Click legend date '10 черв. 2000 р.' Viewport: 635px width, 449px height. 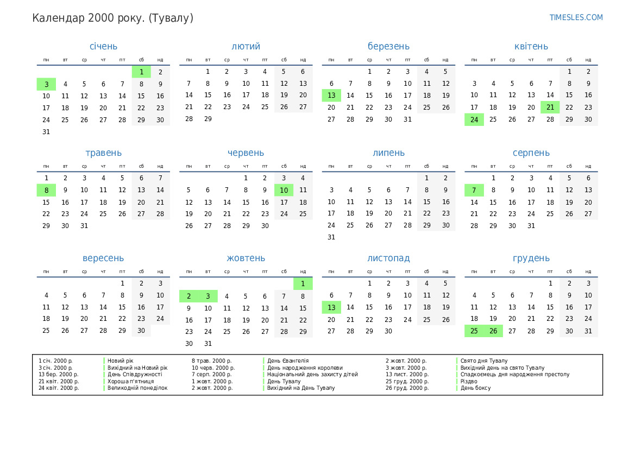213,368
